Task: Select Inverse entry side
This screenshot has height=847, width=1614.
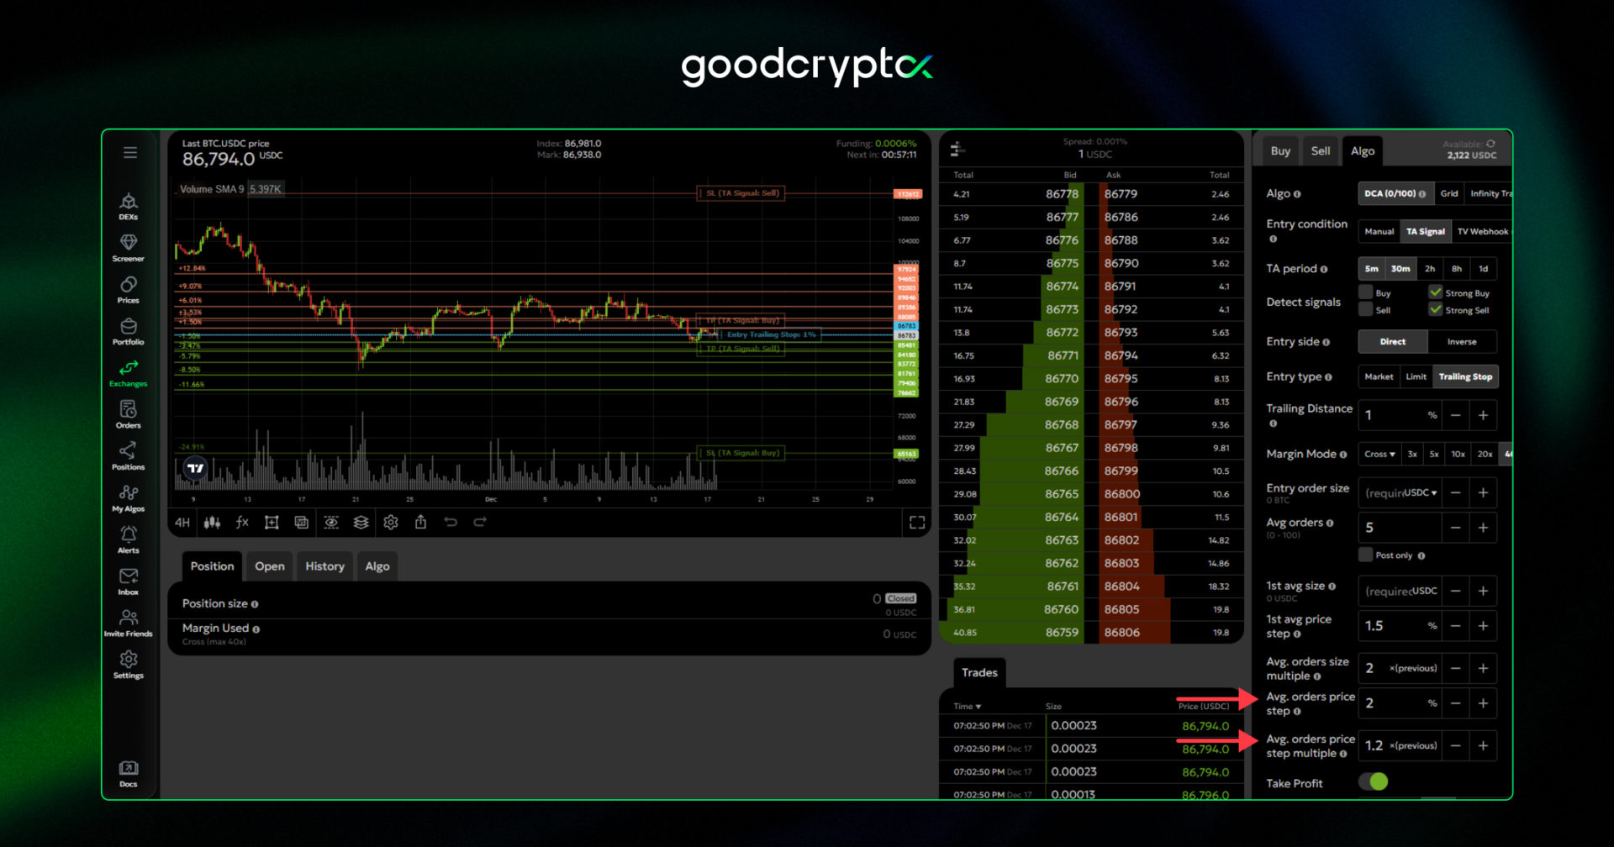Action: click(1461, 342)
